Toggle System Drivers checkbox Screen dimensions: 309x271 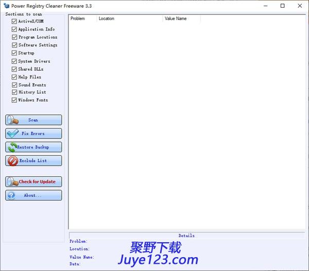click(x=14, y=61)
